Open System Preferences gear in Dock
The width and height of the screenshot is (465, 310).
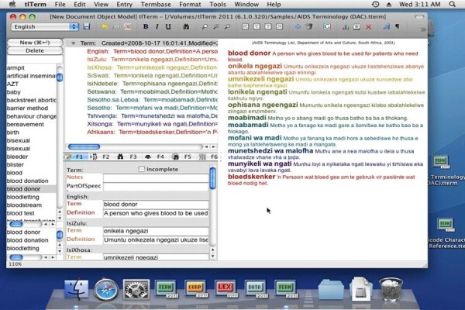pos(136,288)
